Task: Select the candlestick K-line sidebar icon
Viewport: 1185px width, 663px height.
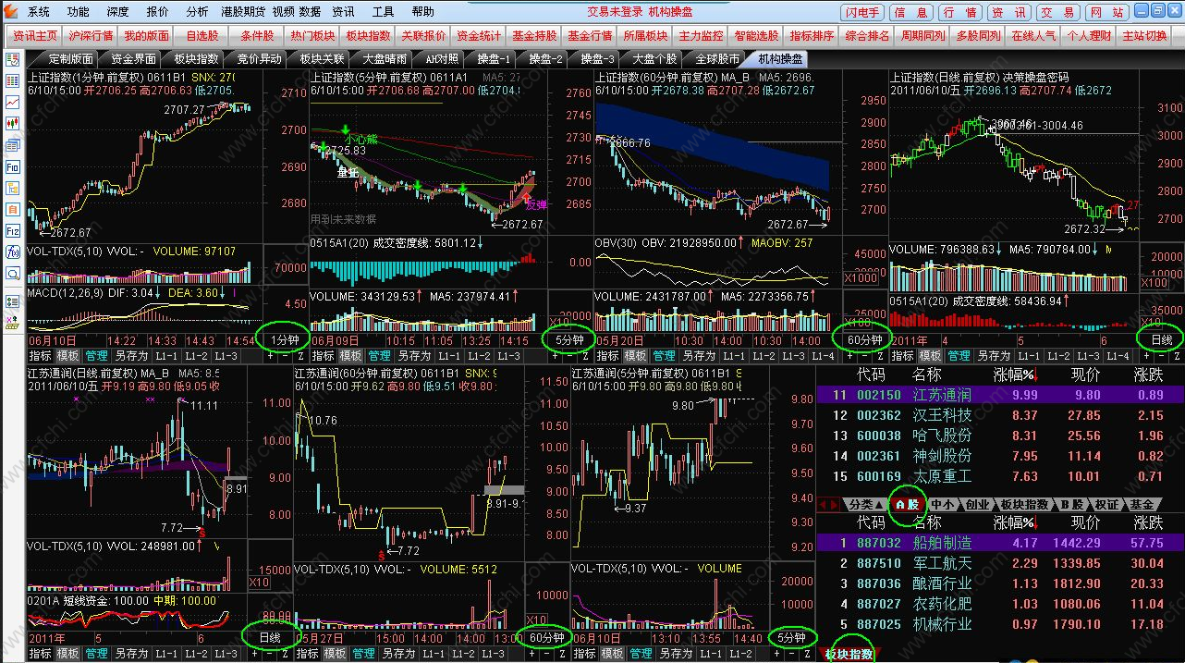Action: click(x=13, y=123)
